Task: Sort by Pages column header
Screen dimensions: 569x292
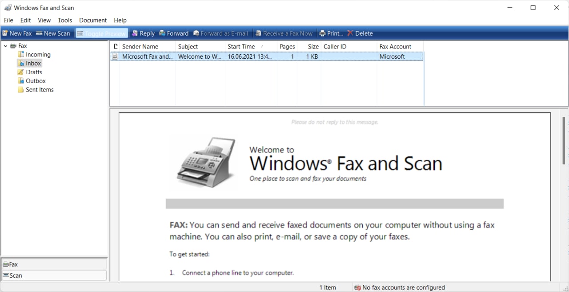Action: (x=287, y=47)
